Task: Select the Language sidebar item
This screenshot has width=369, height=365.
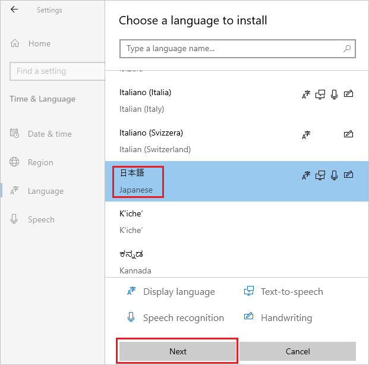Action: tap(45, 191)
